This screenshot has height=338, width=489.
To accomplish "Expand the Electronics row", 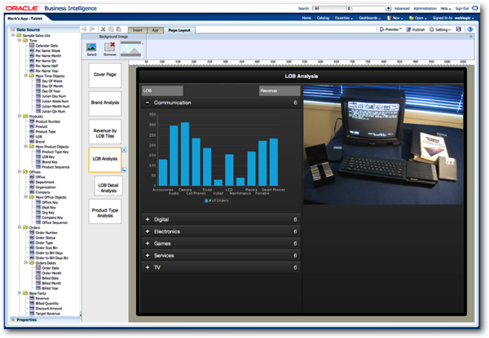I will (x=148, y=231).
